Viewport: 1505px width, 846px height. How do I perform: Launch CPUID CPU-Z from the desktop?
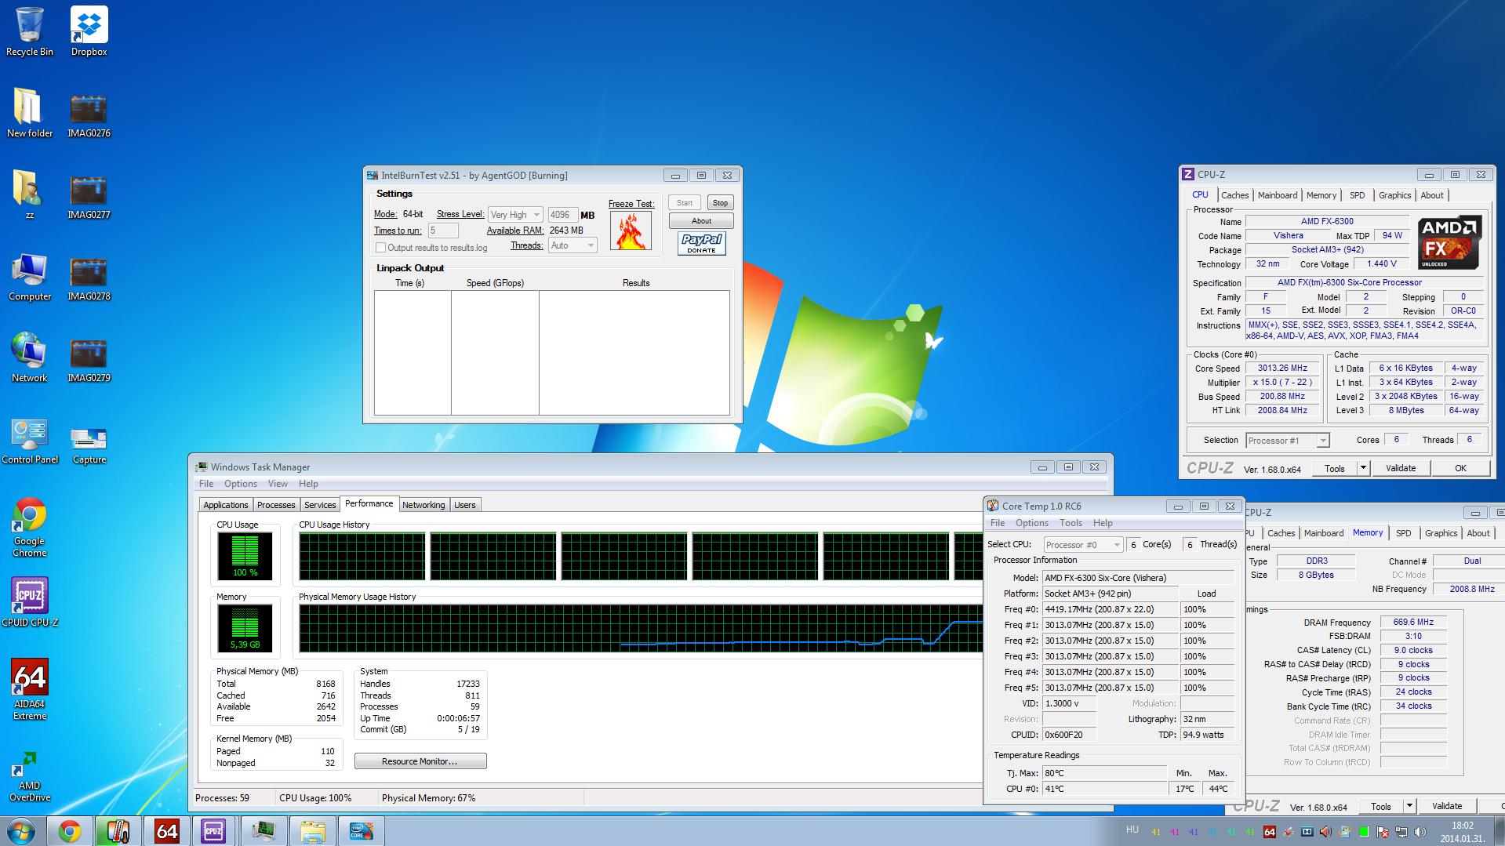point(30,602)
